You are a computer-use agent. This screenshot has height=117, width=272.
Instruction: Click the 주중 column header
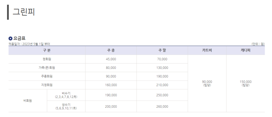tap(111, 51)
